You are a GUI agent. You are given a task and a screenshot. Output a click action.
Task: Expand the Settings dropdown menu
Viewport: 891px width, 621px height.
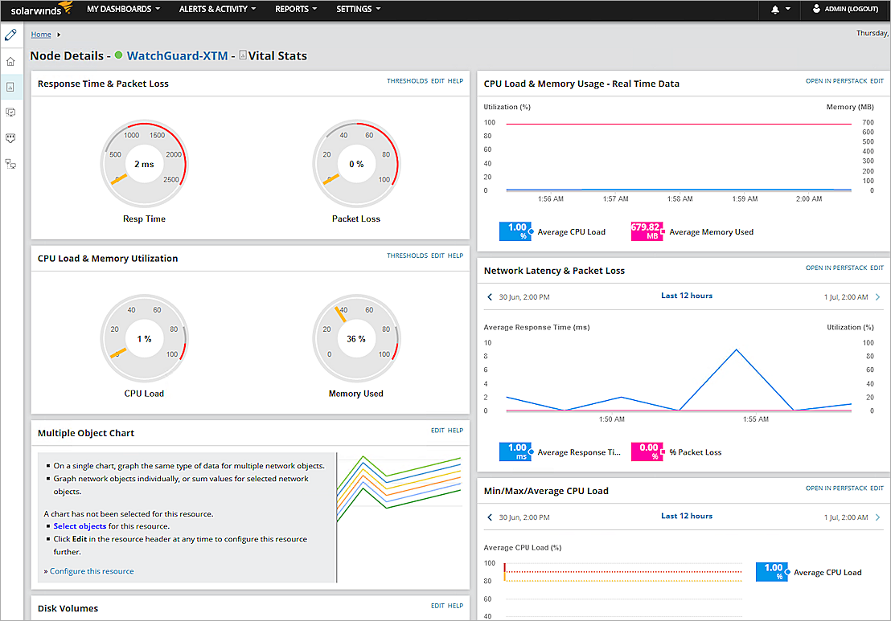(358, 10)
